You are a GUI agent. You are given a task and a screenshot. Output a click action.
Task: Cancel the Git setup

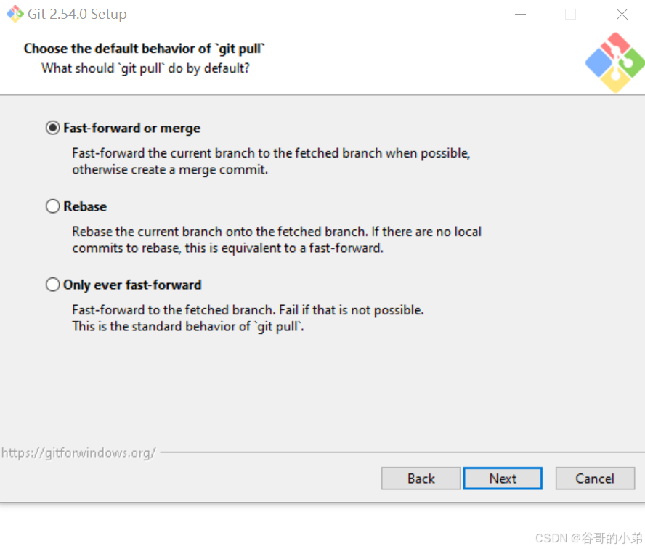[595, 479]
